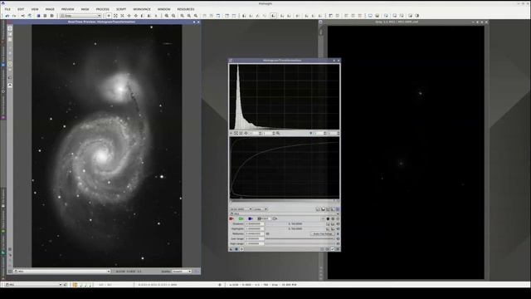Click the Low range value field
Image resolution: width=531 pixels, height=299 pixels.
[x=255, y=238]
